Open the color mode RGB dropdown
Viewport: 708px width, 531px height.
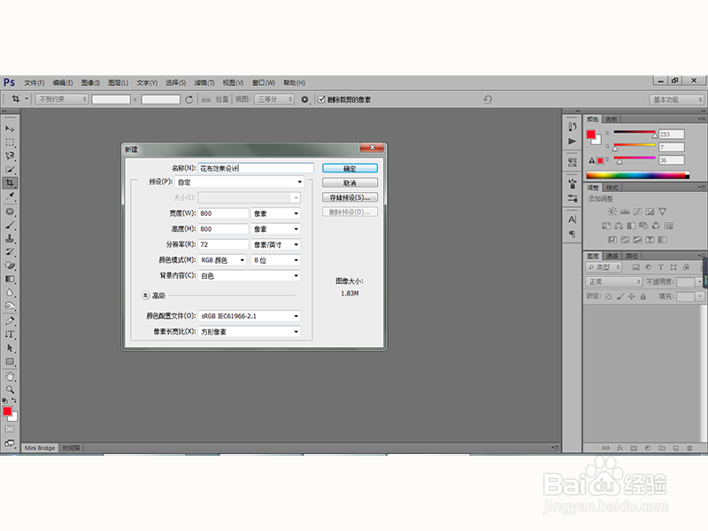pyautogui.click(x=223, y=260)
